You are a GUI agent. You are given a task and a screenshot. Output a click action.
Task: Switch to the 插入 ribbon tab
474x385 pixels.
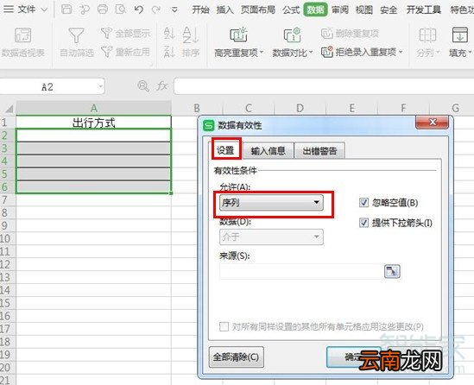coord(224,9)
